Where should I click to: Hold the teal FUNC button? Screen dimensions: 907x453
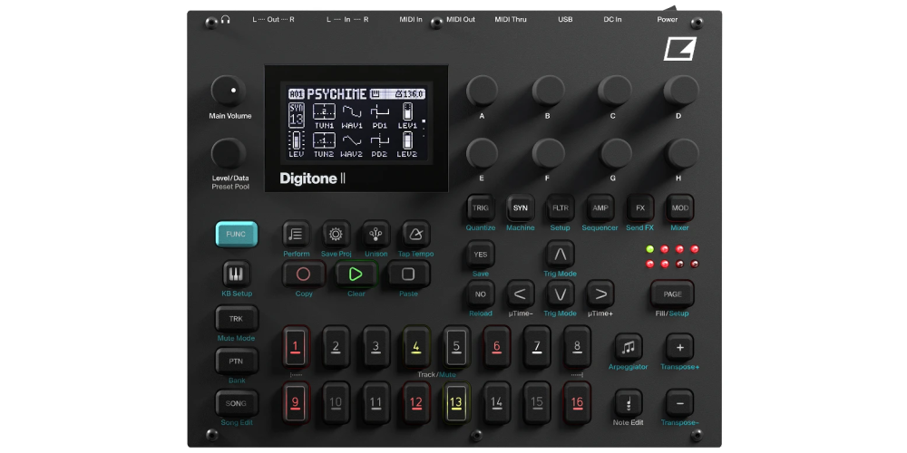[x=237, y=234]
